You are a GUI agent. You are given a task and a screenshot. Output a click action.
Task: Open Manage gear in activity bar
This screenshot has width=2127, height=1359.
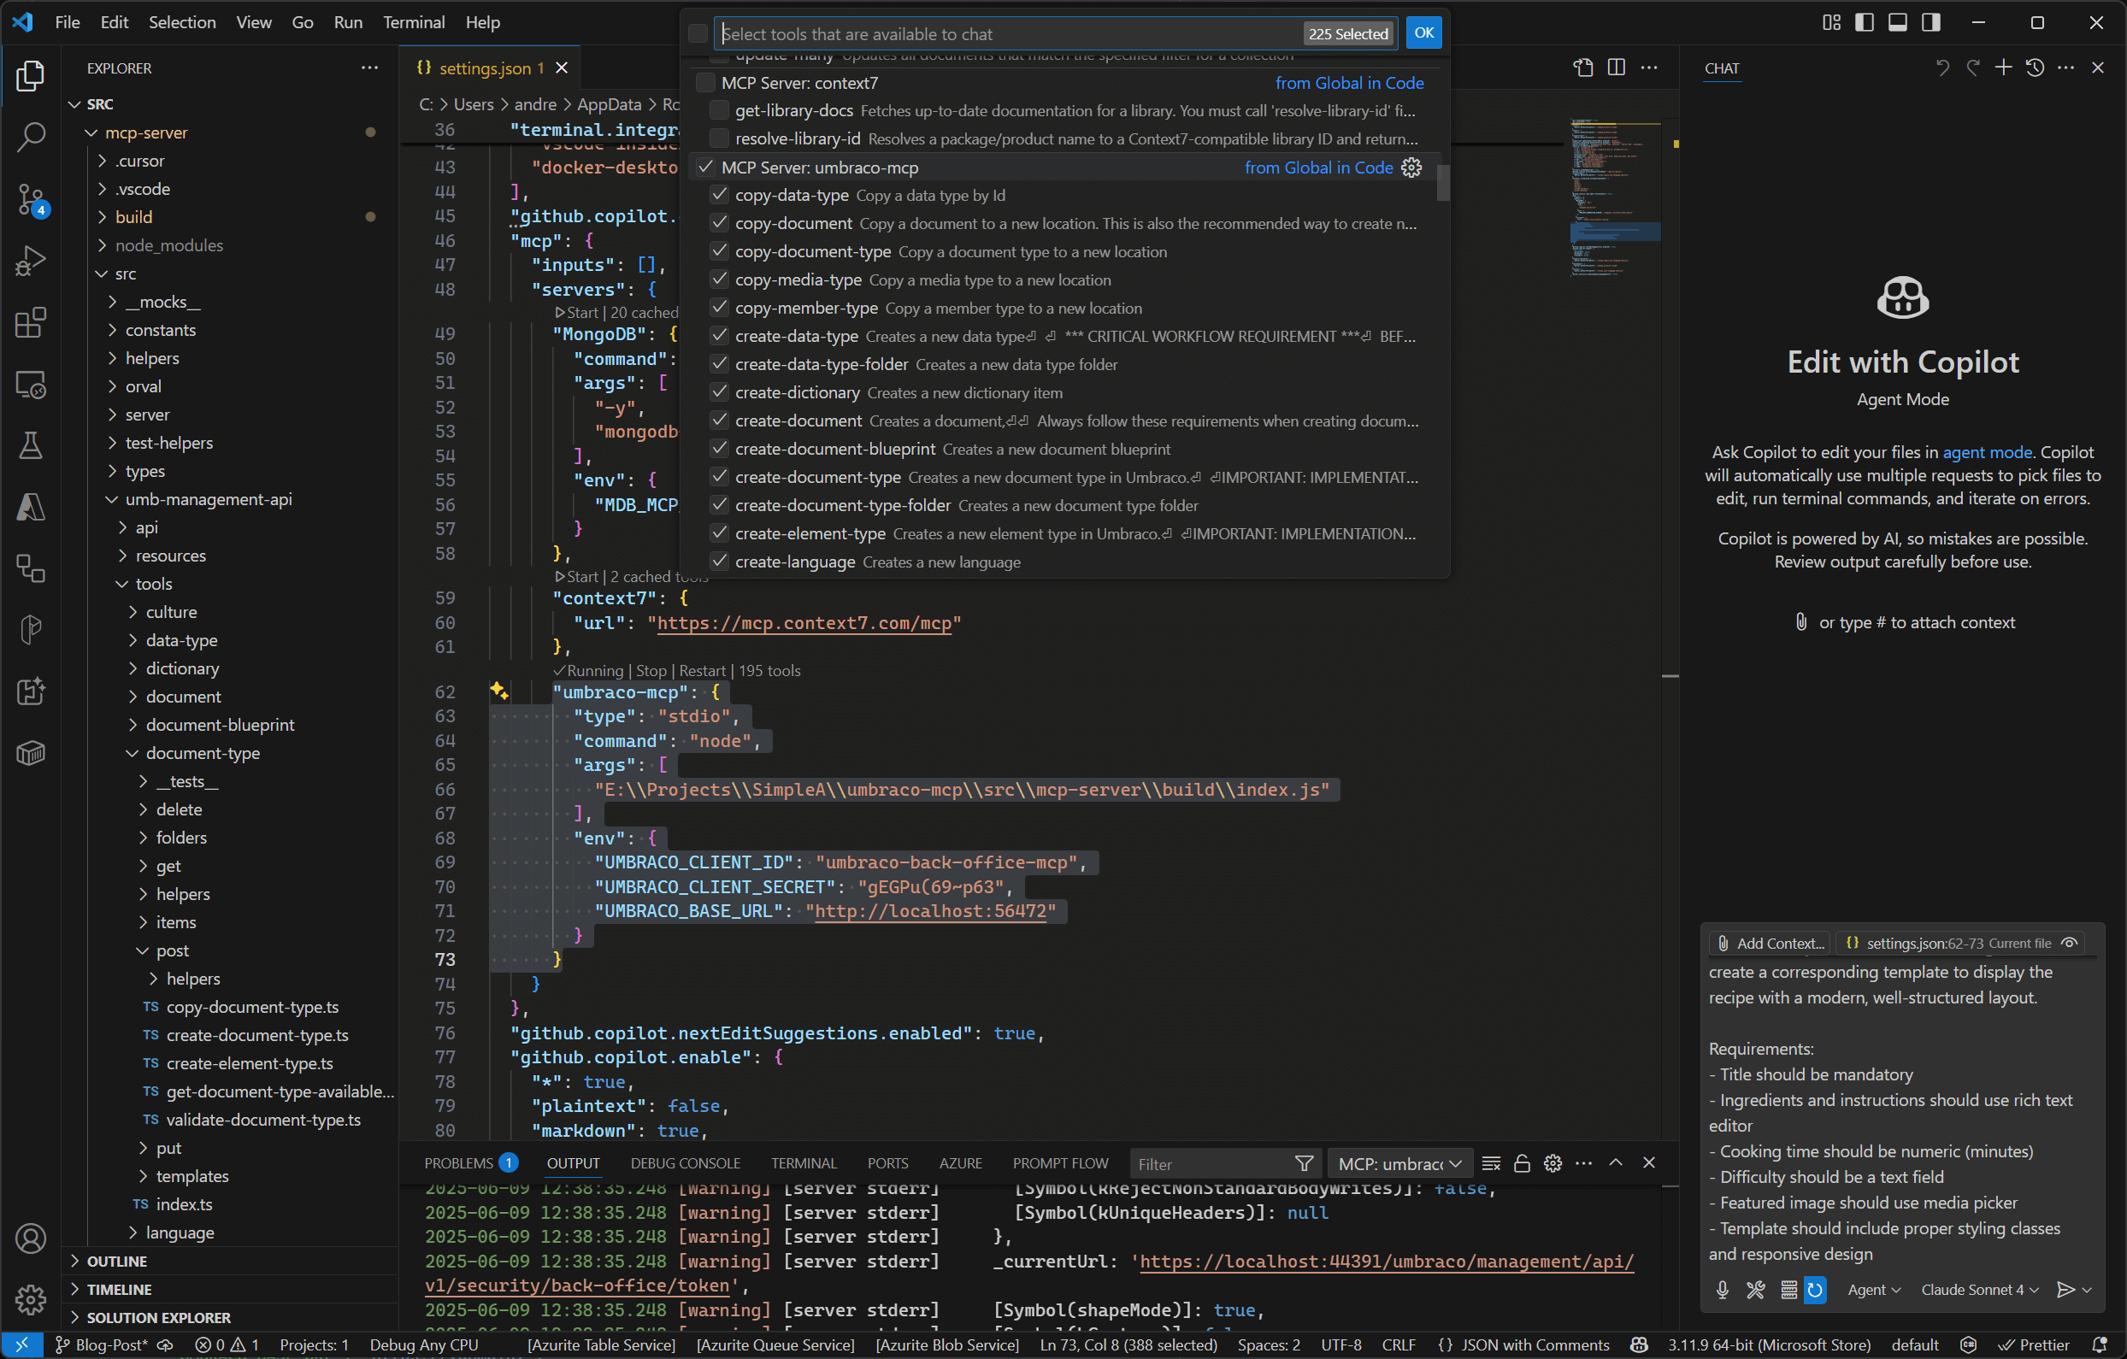point(31,1300)
